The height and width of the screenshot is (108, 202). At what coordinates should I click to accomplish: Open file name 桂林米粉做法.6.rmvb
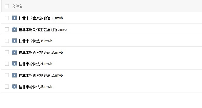point(35,41)
